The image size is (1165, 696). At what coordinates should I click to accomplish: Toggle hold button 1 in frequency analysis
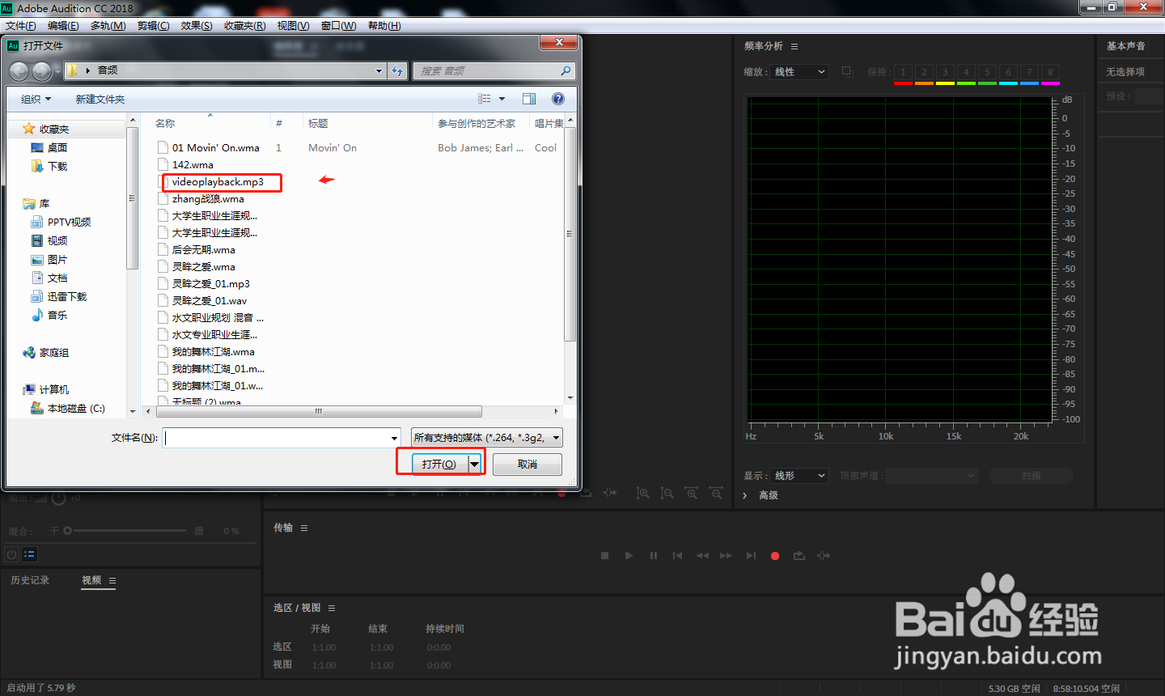pyautogui.click(x=903, y=72)
